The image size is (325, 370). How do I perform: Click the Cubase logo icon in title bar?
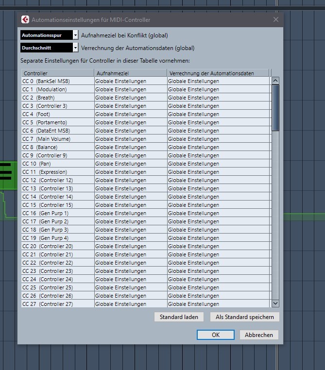[25, 20]
